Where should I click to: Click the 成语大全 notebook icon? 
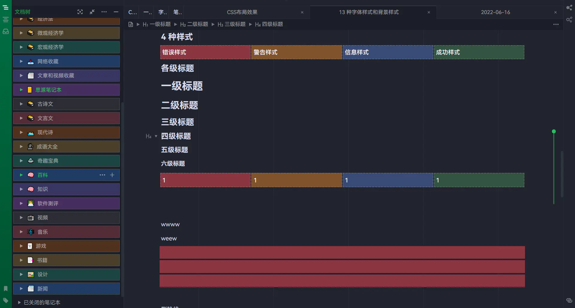point(30,147)
